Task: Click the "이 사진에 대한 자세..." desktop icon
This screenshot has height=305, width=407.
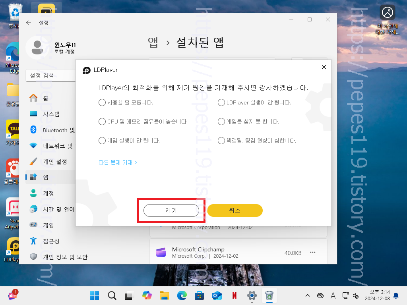Action: 387,20
